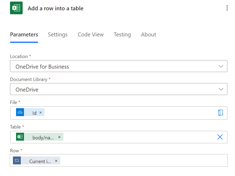Click empty space in the Row input field

pyautogui.click(x=142, y=160)
